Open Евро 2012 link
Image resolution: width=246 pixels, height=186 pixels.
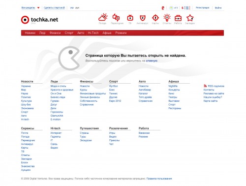(115, 101)
